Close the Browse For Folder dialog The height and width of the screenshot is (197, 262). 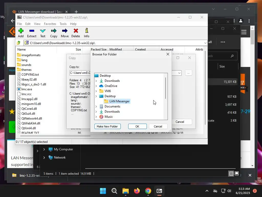(168, 54)
